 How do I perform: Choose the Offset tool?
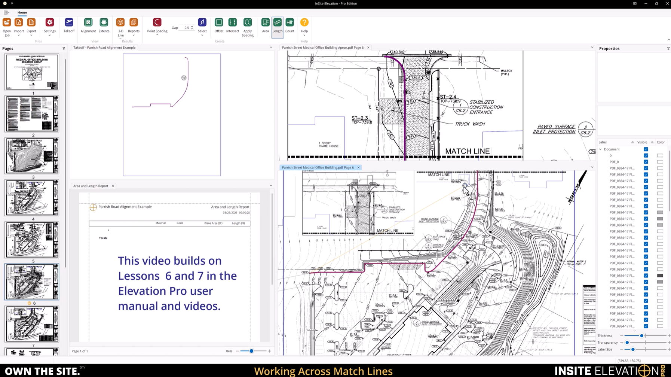[219, 22]
